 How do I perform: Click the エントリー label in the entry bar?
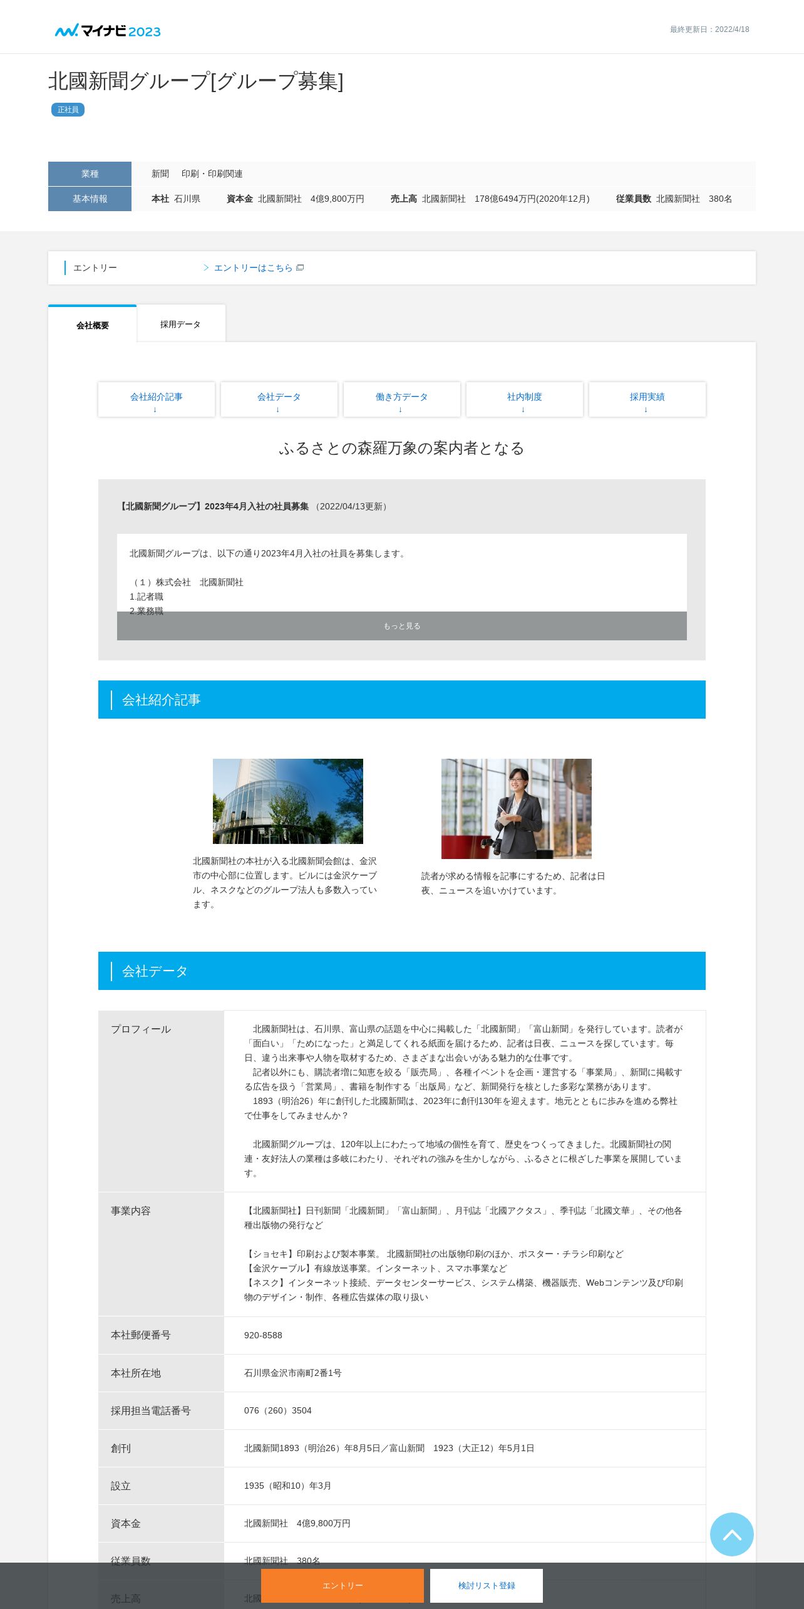click(95, 268)
